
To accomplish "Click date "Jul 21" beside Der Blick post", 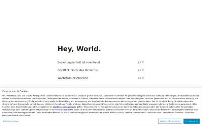I will [x=141, y=70].
